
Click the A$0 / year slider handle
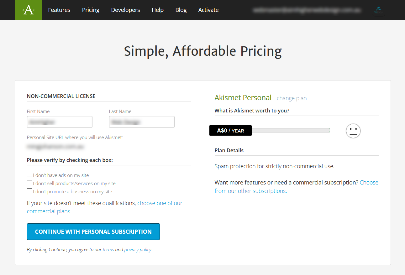(230, 131)
